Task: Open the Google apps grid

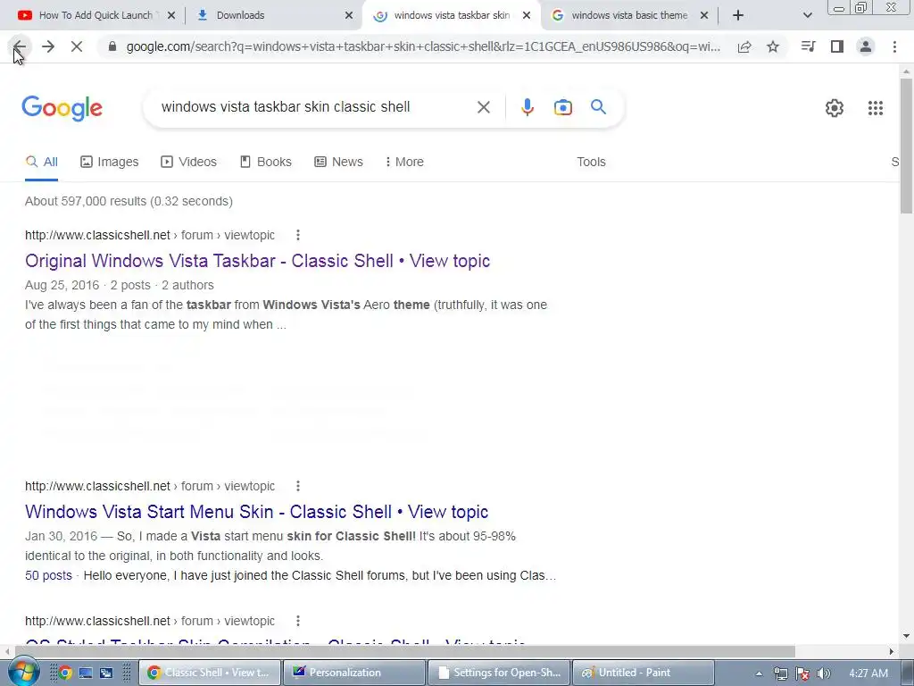Action: [875, 108]
